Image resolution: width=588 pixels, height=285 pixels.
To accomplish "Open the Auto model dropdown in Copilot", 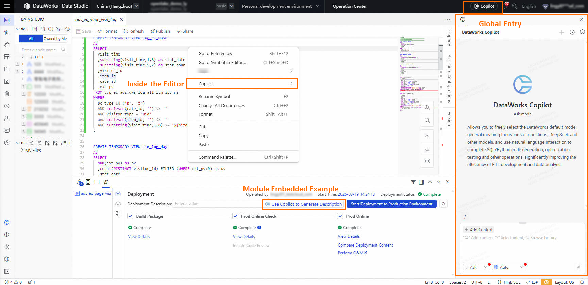I will coord(509,267).
